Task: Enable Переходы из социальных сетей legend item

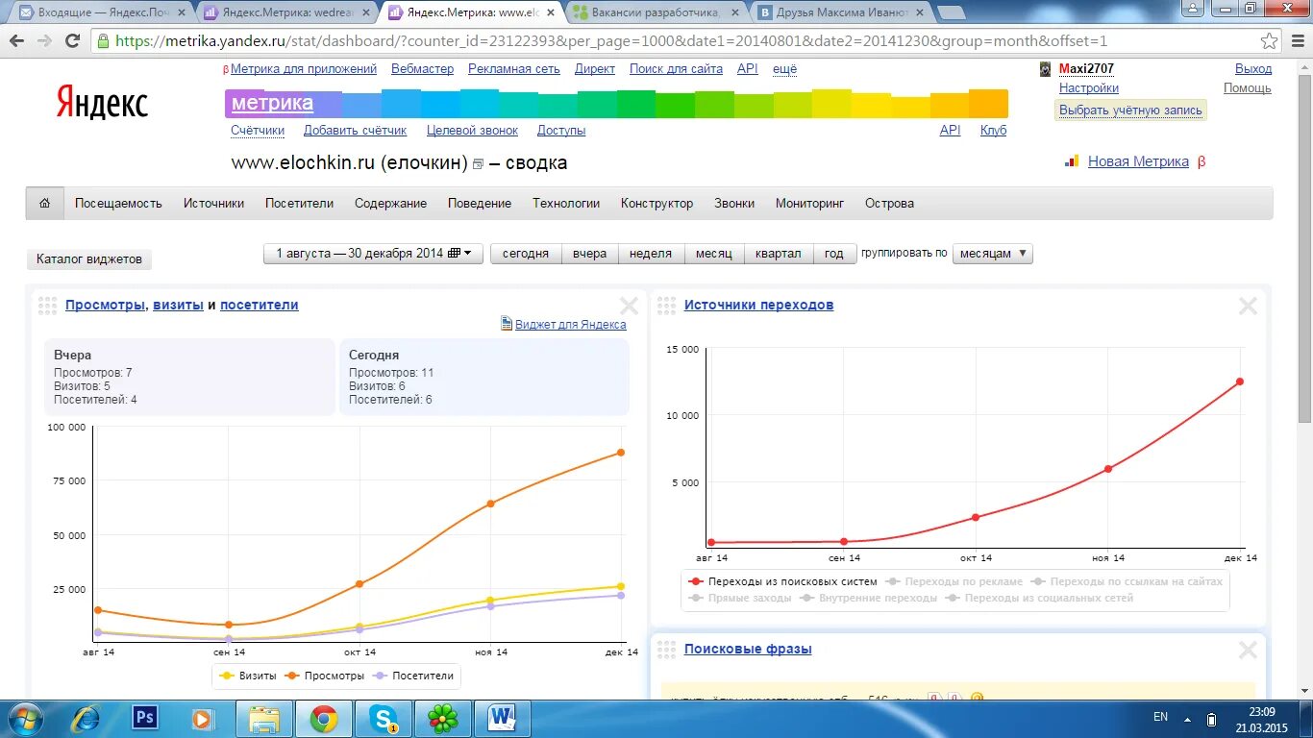Action: (1040, 598)
